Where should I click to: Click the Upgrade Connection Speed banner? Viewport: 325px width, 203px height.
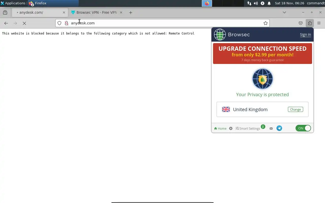263,54
